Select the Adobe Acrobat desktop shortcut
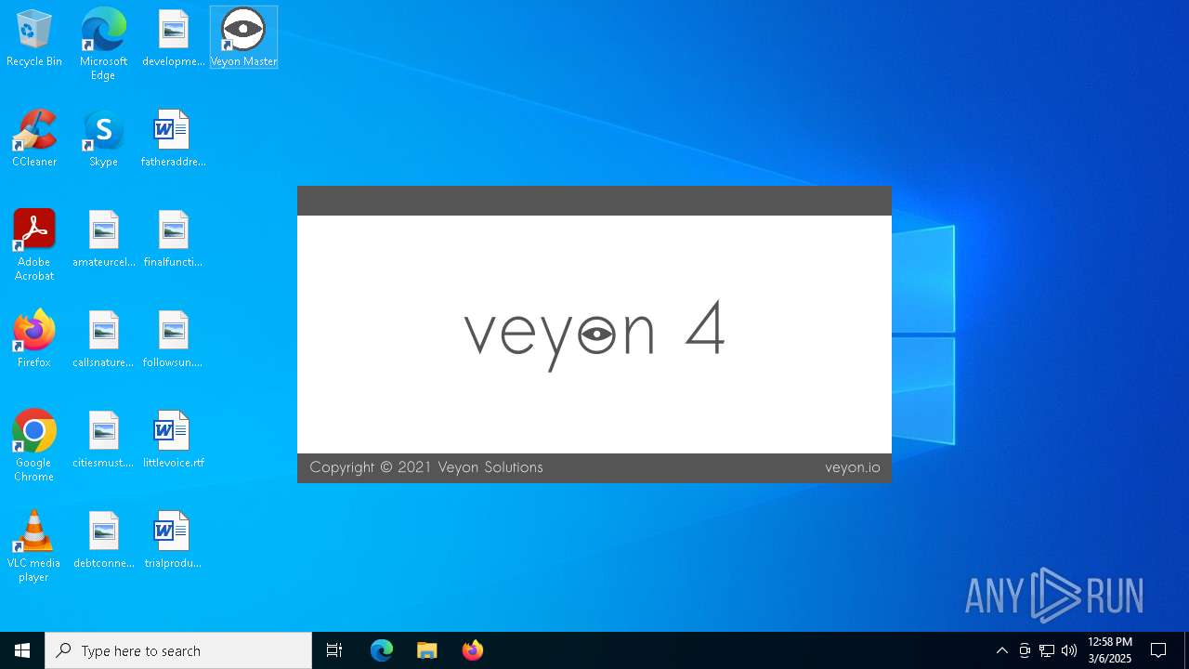Viewport: 1189px width, 669px height. click(34, 245)
